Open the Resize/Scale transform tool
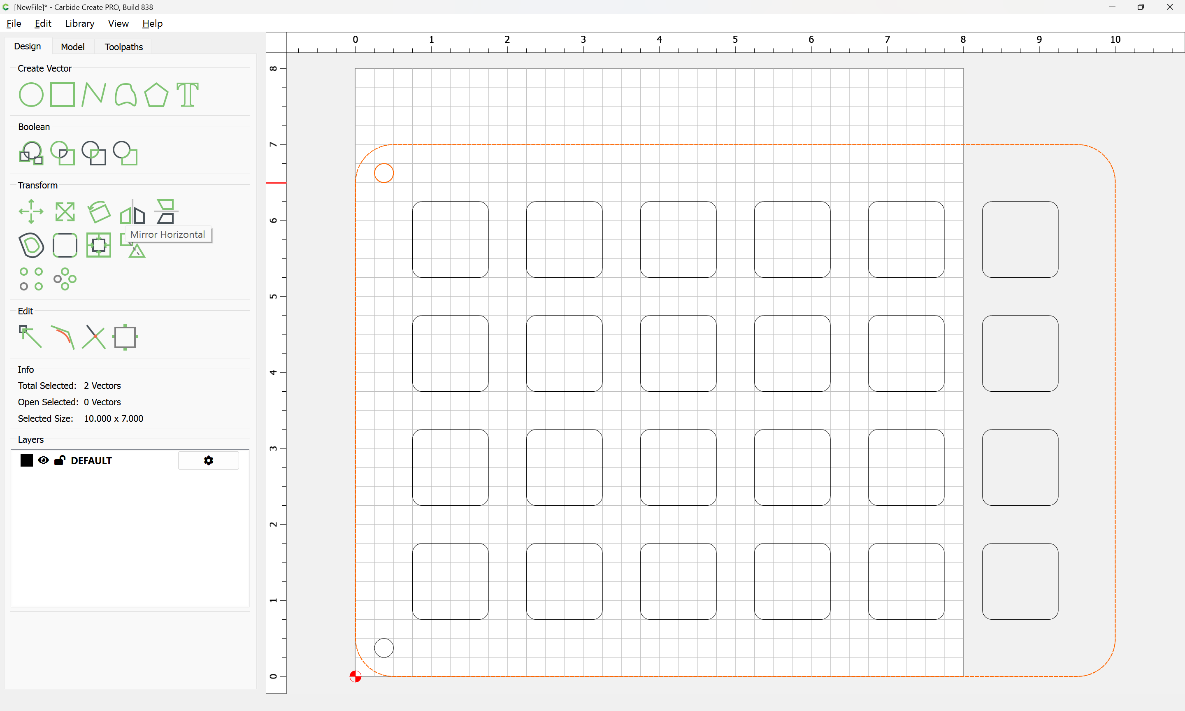Screen dimensions: 1185x711 tap(65, 211)
